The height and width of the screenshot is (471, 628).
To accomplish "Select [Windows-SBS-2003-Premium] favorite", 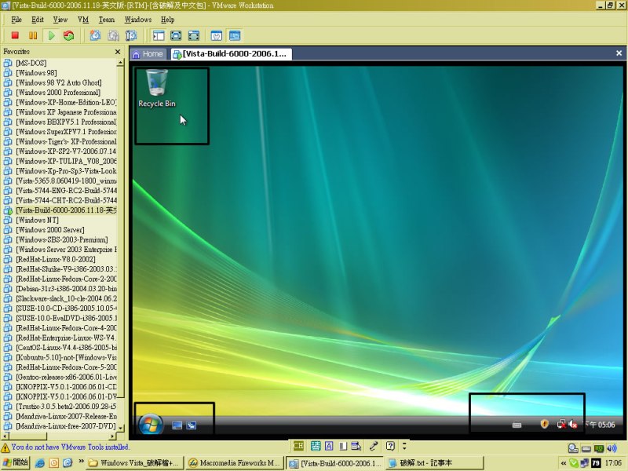I will [x=62, y=240].
